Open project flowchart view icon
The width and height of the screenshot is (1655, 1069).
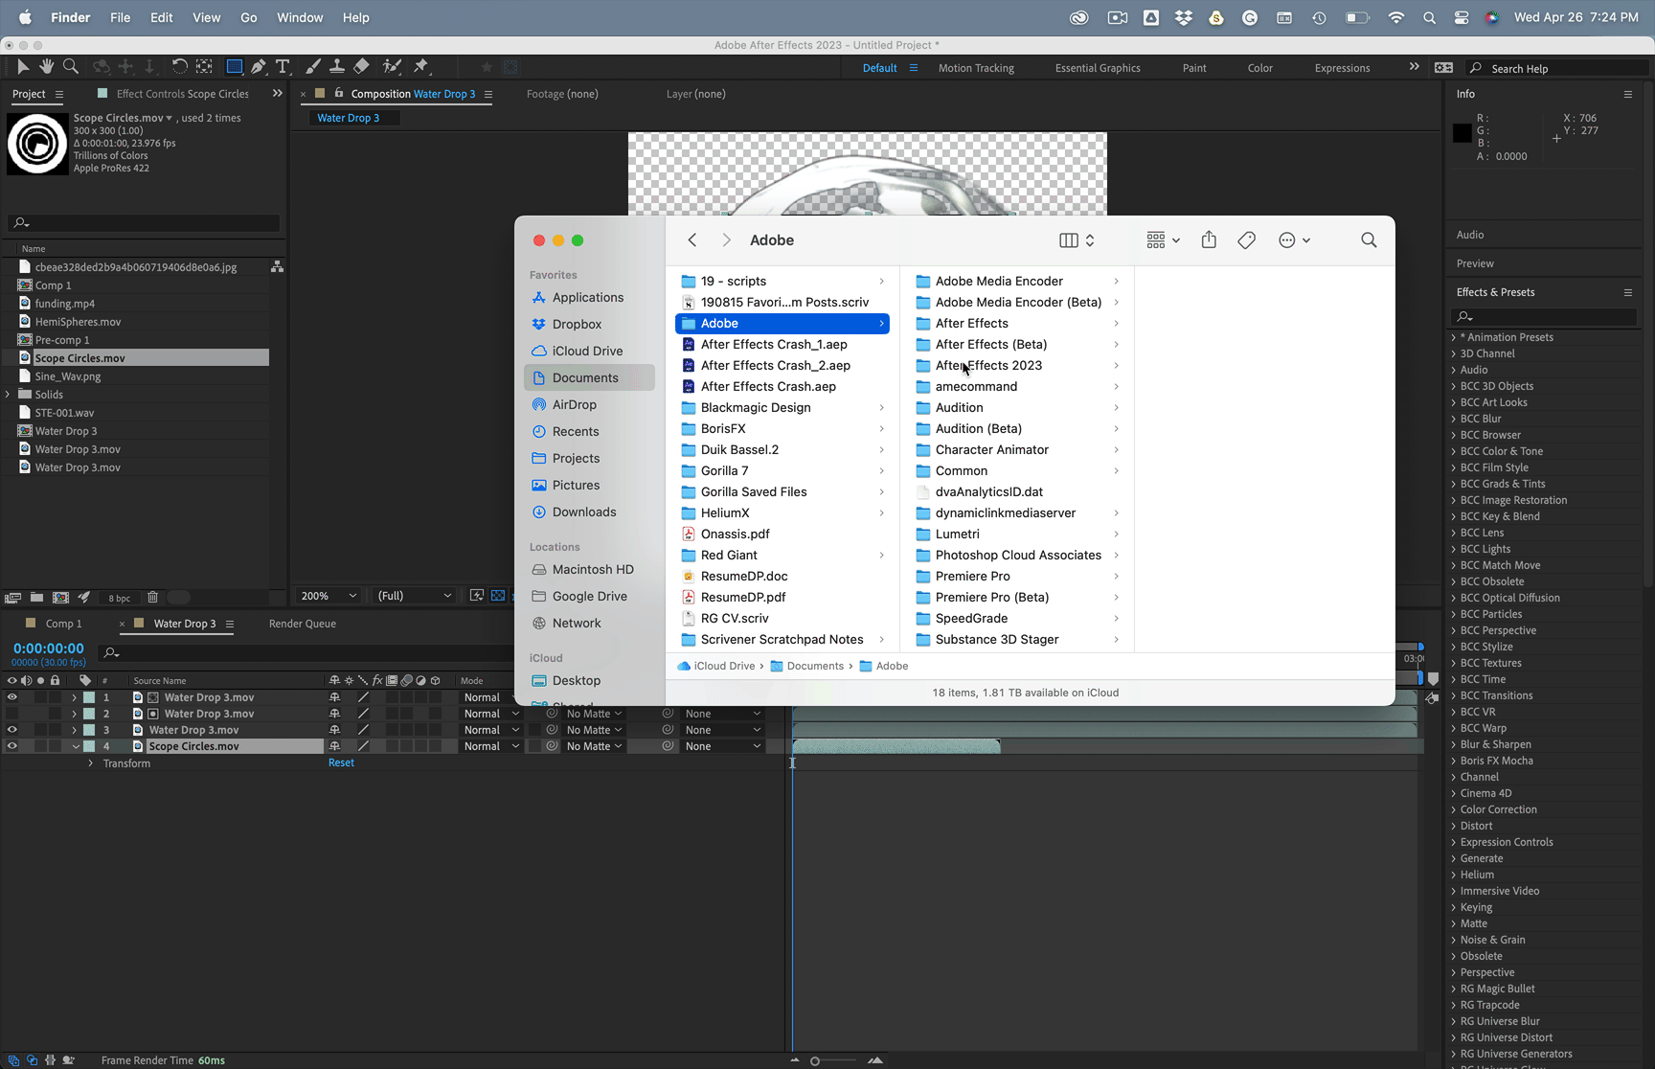277,266
